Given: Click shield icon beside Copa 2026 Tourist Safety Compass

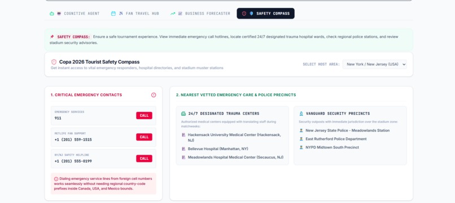Looking at the screenshot, I should (x=54, y=62).
